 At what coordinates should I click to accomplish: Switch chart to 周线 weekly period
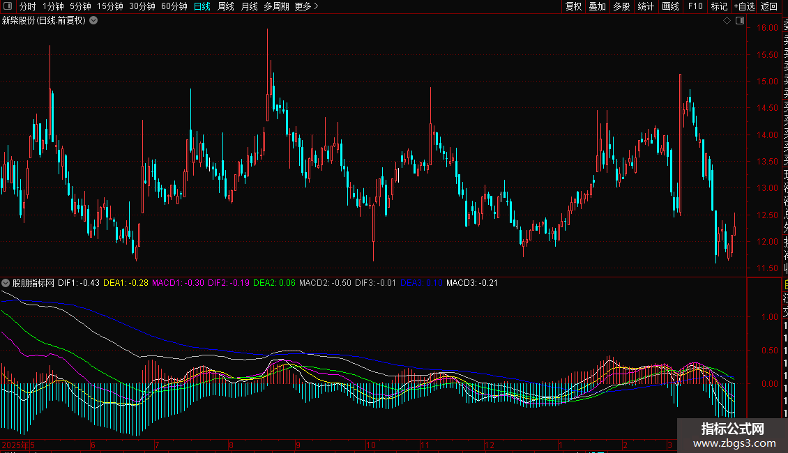click(x=226, y=6)
